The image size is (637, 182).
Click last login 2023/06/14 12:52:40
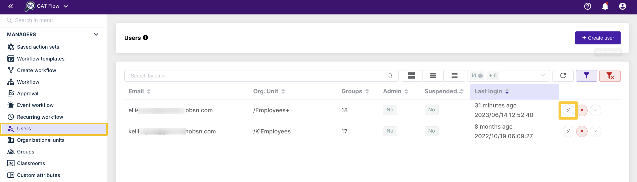click(504, 115)
